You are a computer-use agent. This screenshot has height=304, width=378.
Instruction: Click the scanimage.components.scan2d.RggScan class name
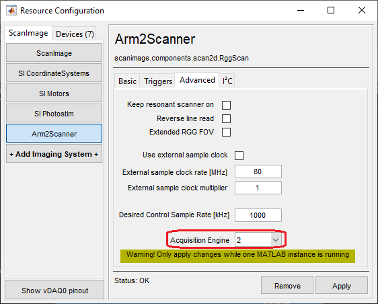pos(182,58)
